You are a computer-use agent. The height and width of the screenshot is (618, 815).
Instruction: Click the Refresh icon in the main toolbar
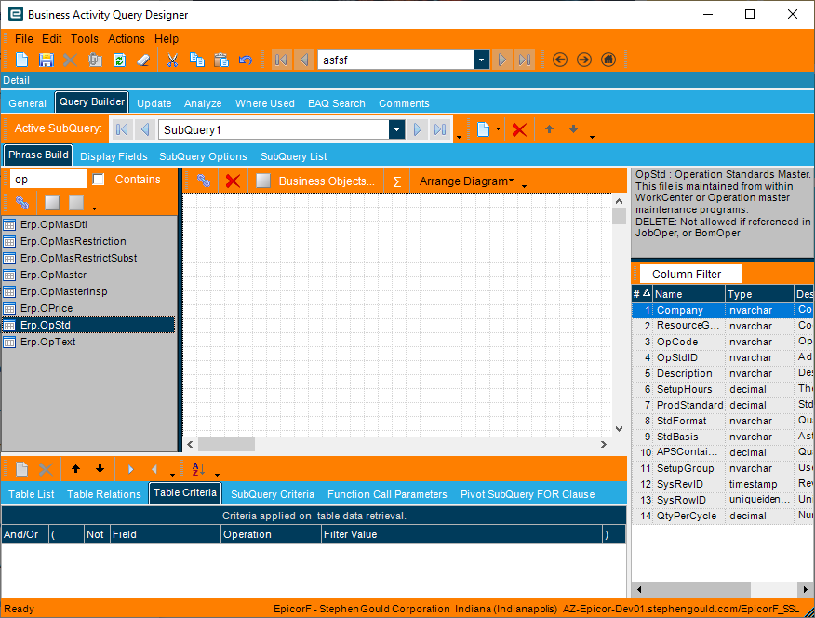point(119,60)
